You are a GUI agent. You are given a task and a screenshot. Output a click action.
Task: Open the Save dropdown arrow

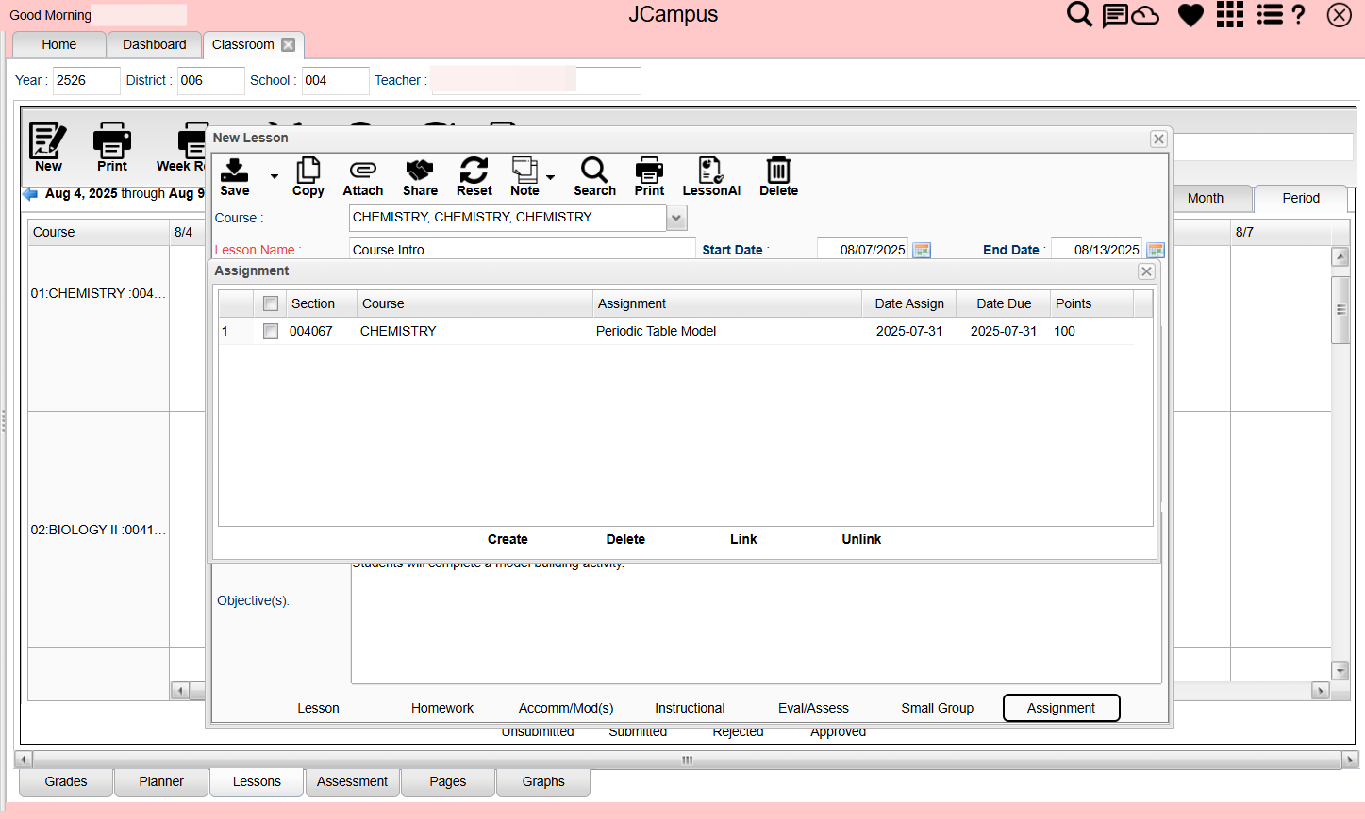tap(275, 176)
